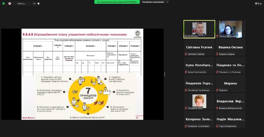Viewport: 264px width, 137px height.
Task: Click muted mic icon beside Марина label
Action: (x=217, y=90)
